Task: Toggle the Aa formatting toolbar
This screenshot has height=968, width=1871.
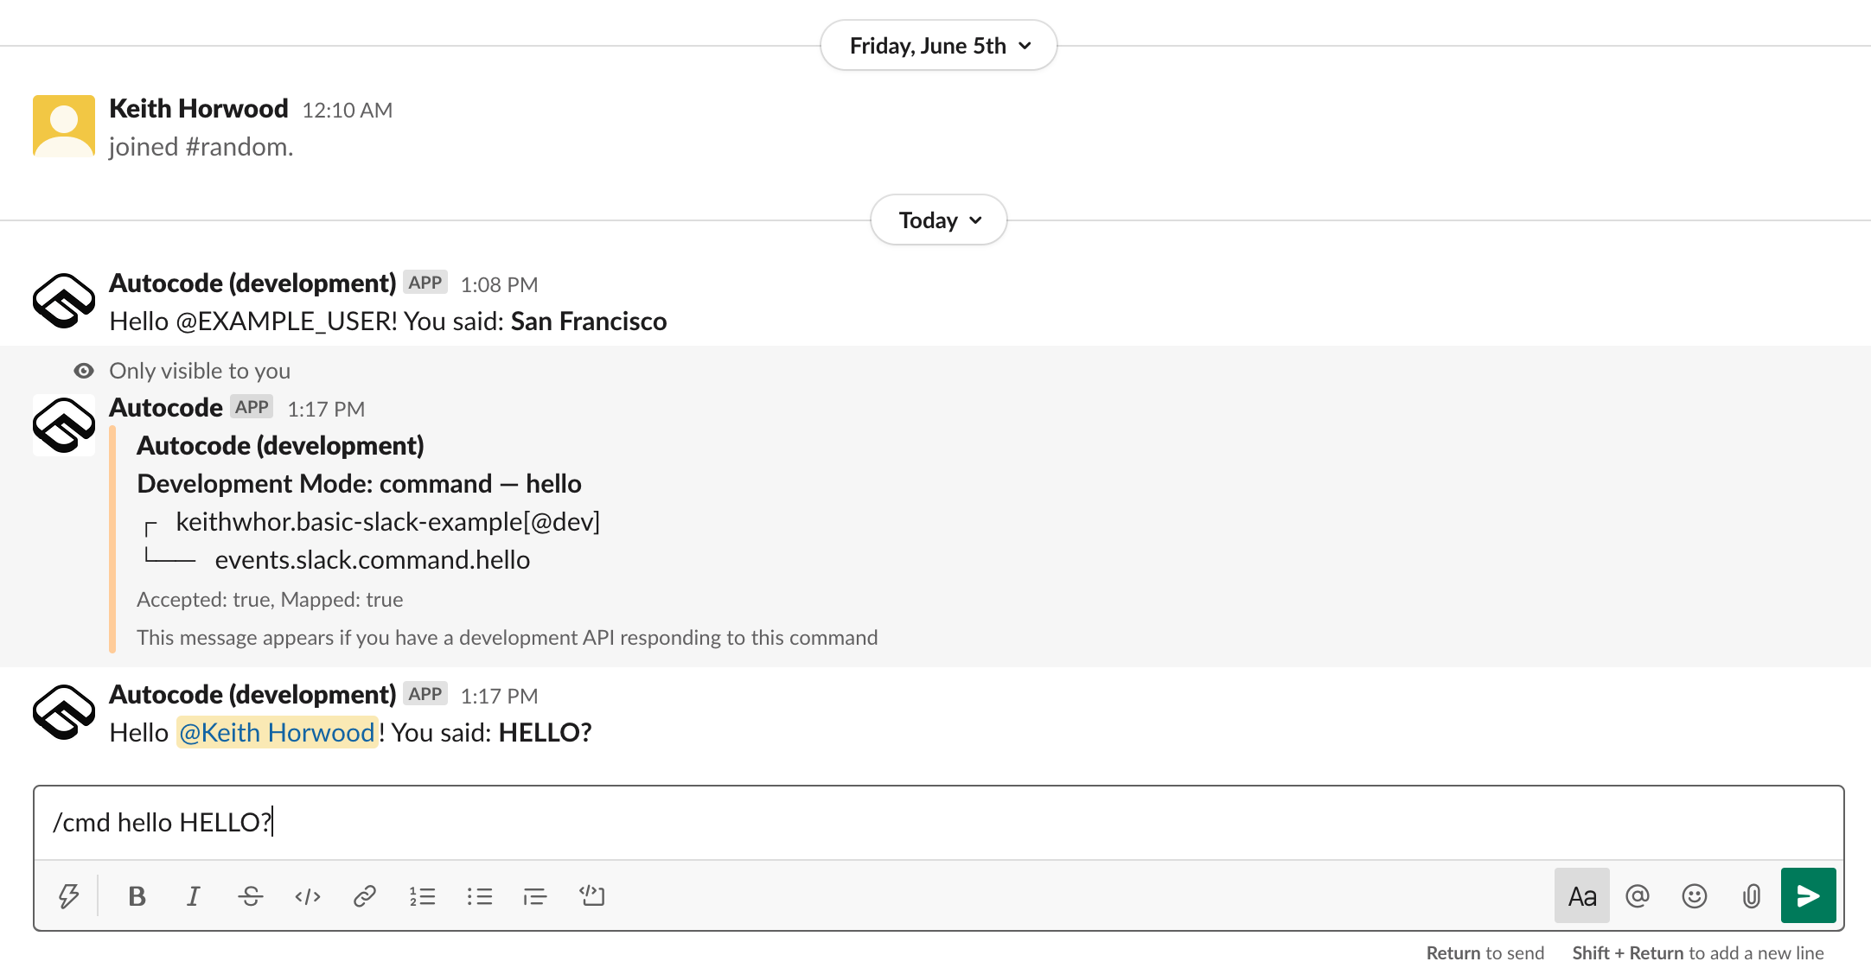Action: pos(1581,896)
